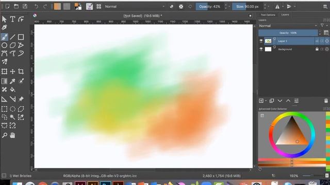Select the Fill bucket tool

coord(12,89)
